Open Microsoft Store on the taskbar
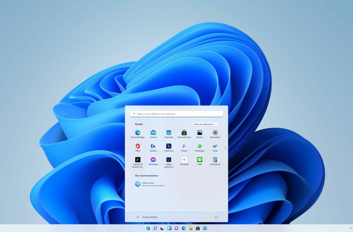This screenshot has width=353, height=232. (198, 228)
